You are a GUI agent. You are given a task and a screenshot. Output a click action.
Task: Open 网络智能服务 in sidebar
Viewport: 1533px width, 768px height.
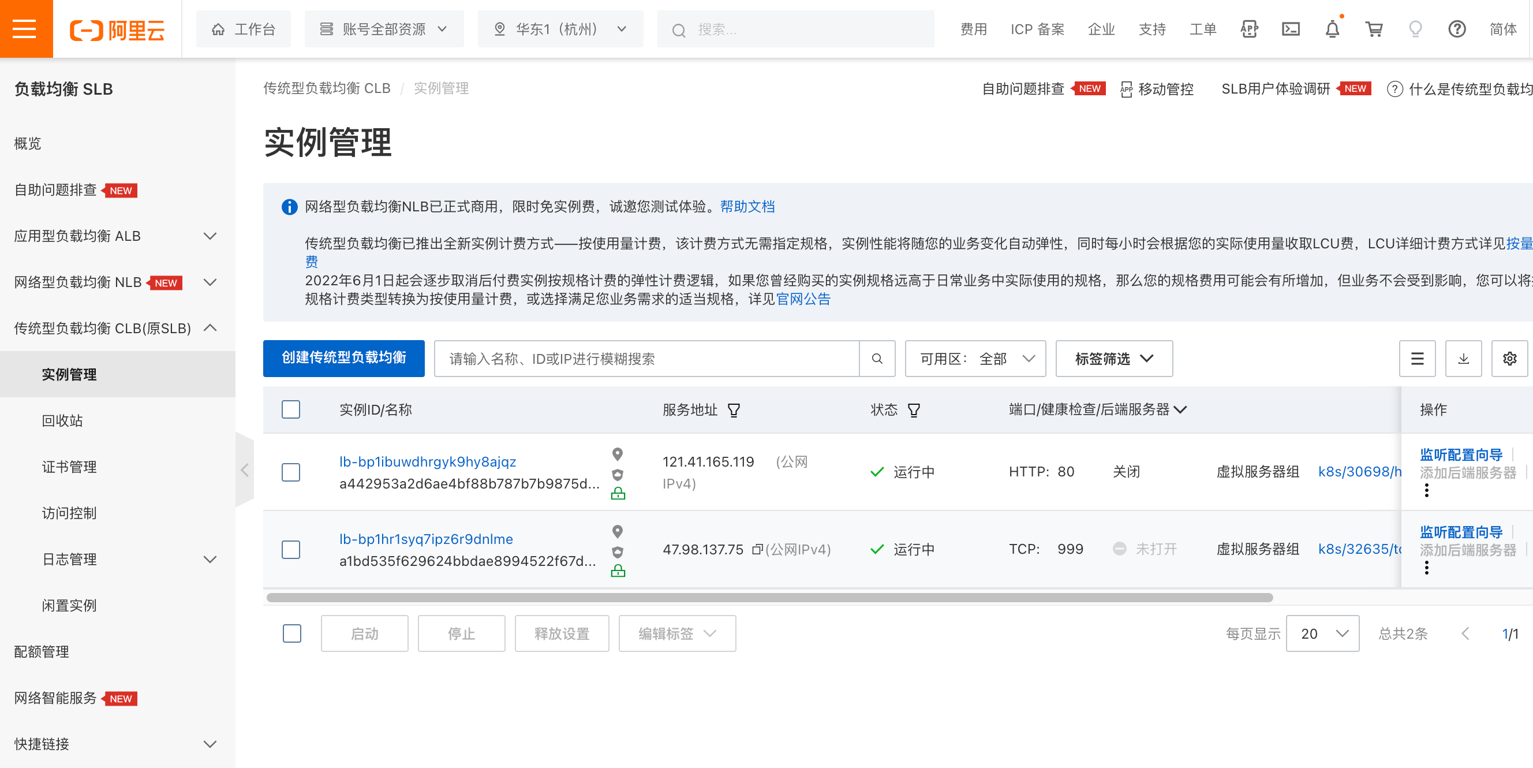(55, 698)
